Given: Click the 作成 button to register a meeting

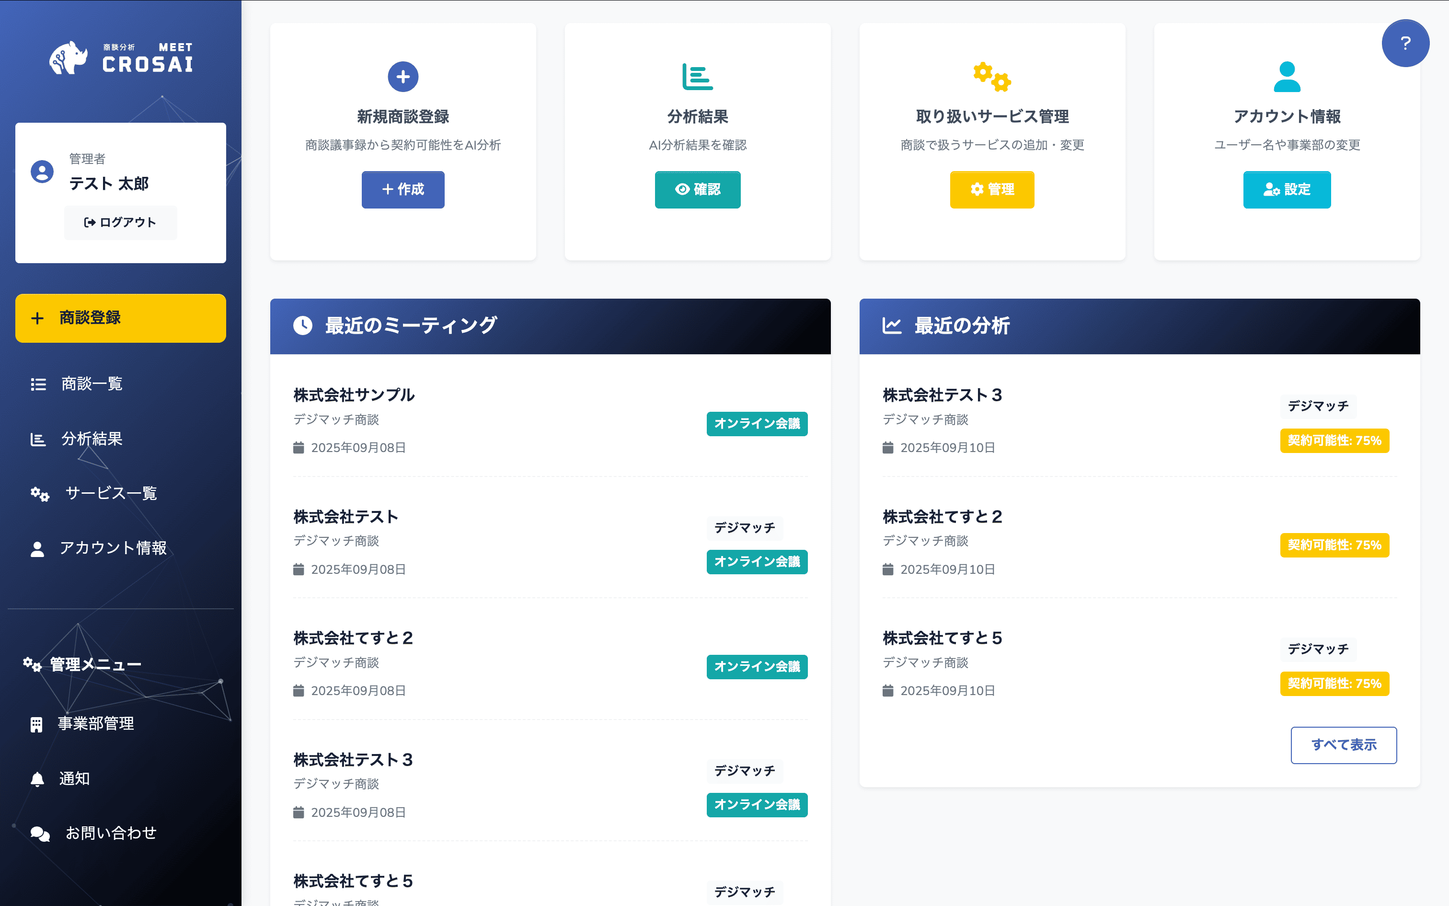Looking at the screenshot, I should tap(402, 190).
